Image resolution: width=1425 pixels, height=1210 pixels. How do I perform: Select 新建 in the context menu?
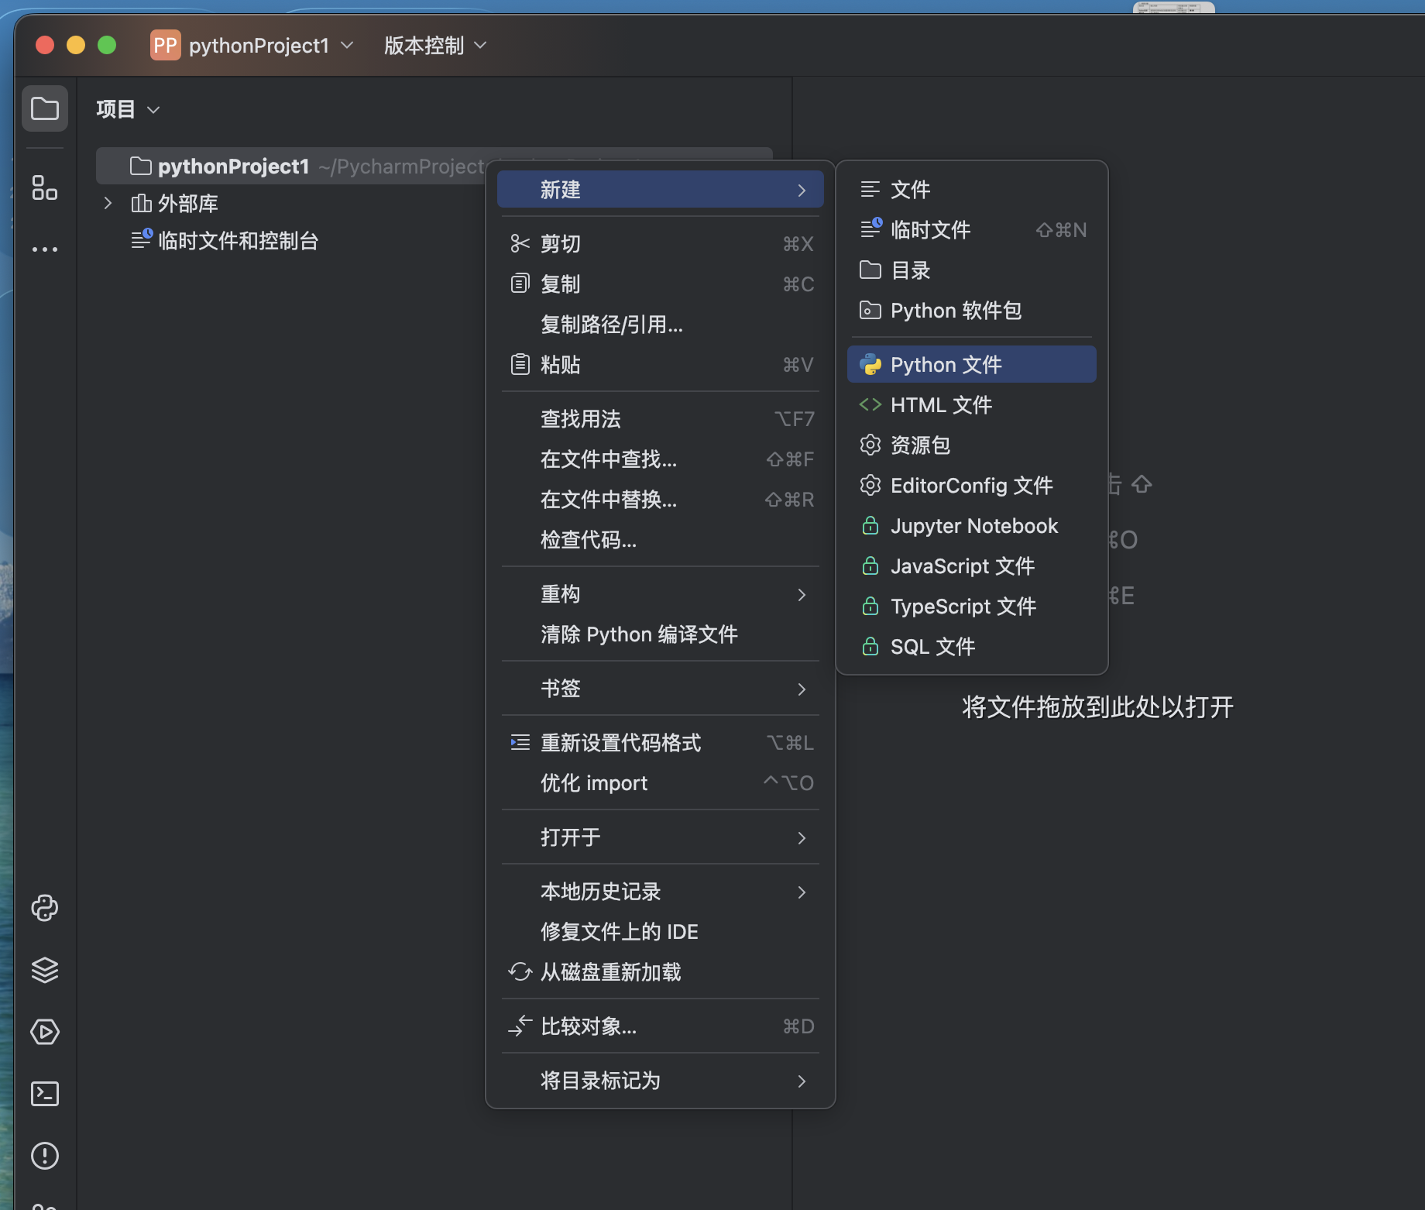[x=660, y=190]
